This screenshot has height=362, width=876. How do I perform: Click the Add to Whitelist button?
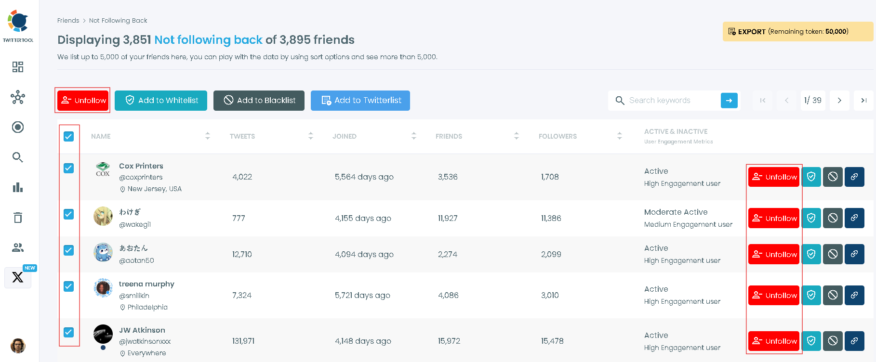click(161, 101)
